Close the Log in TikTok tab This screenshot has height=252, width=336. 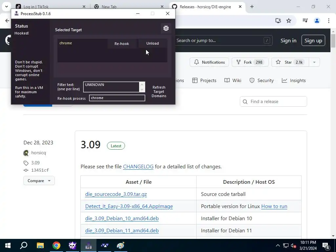click(x=84, y=7)
